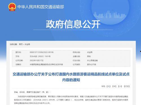Select 水运局 agency classification value

coord(90,52)
